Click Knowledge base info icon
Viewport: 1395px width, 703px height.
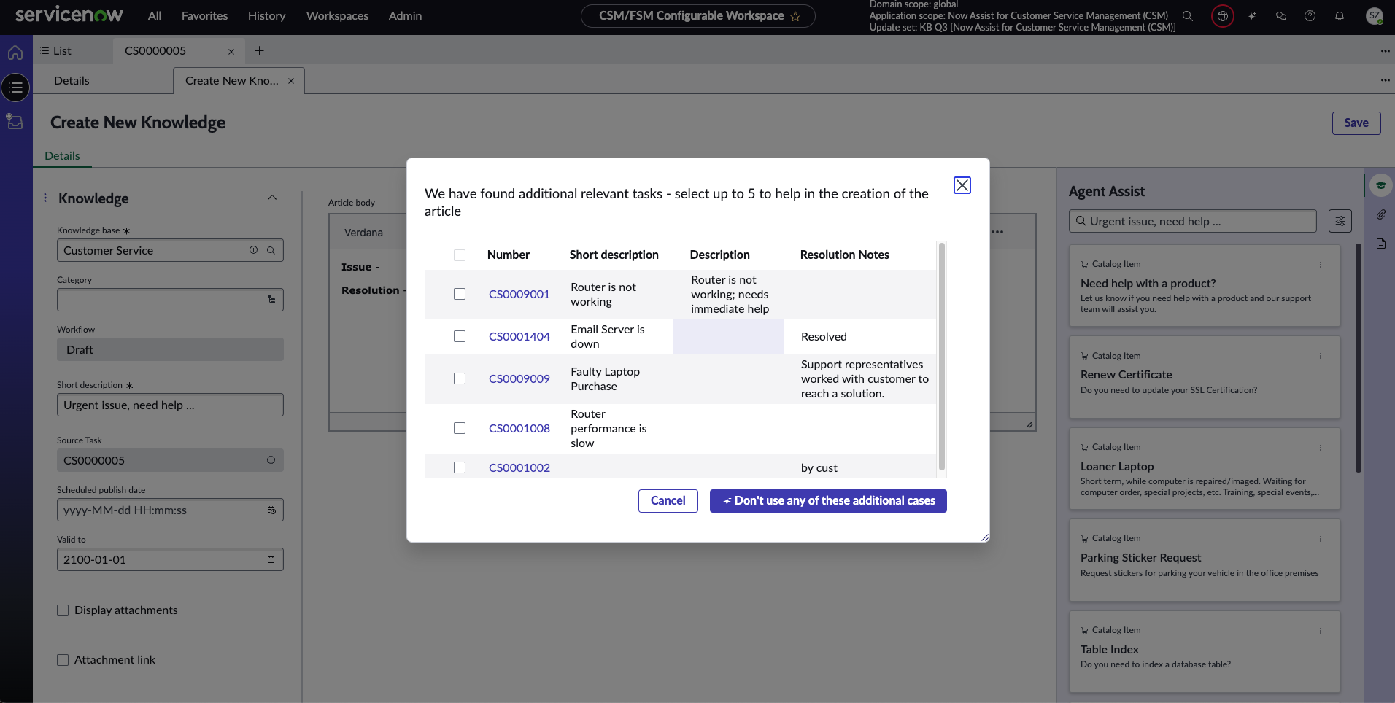253,250
